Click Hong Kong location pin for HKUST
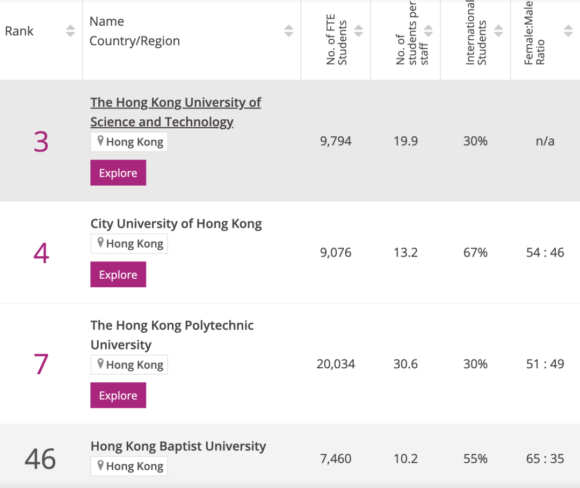 (100, 141)
